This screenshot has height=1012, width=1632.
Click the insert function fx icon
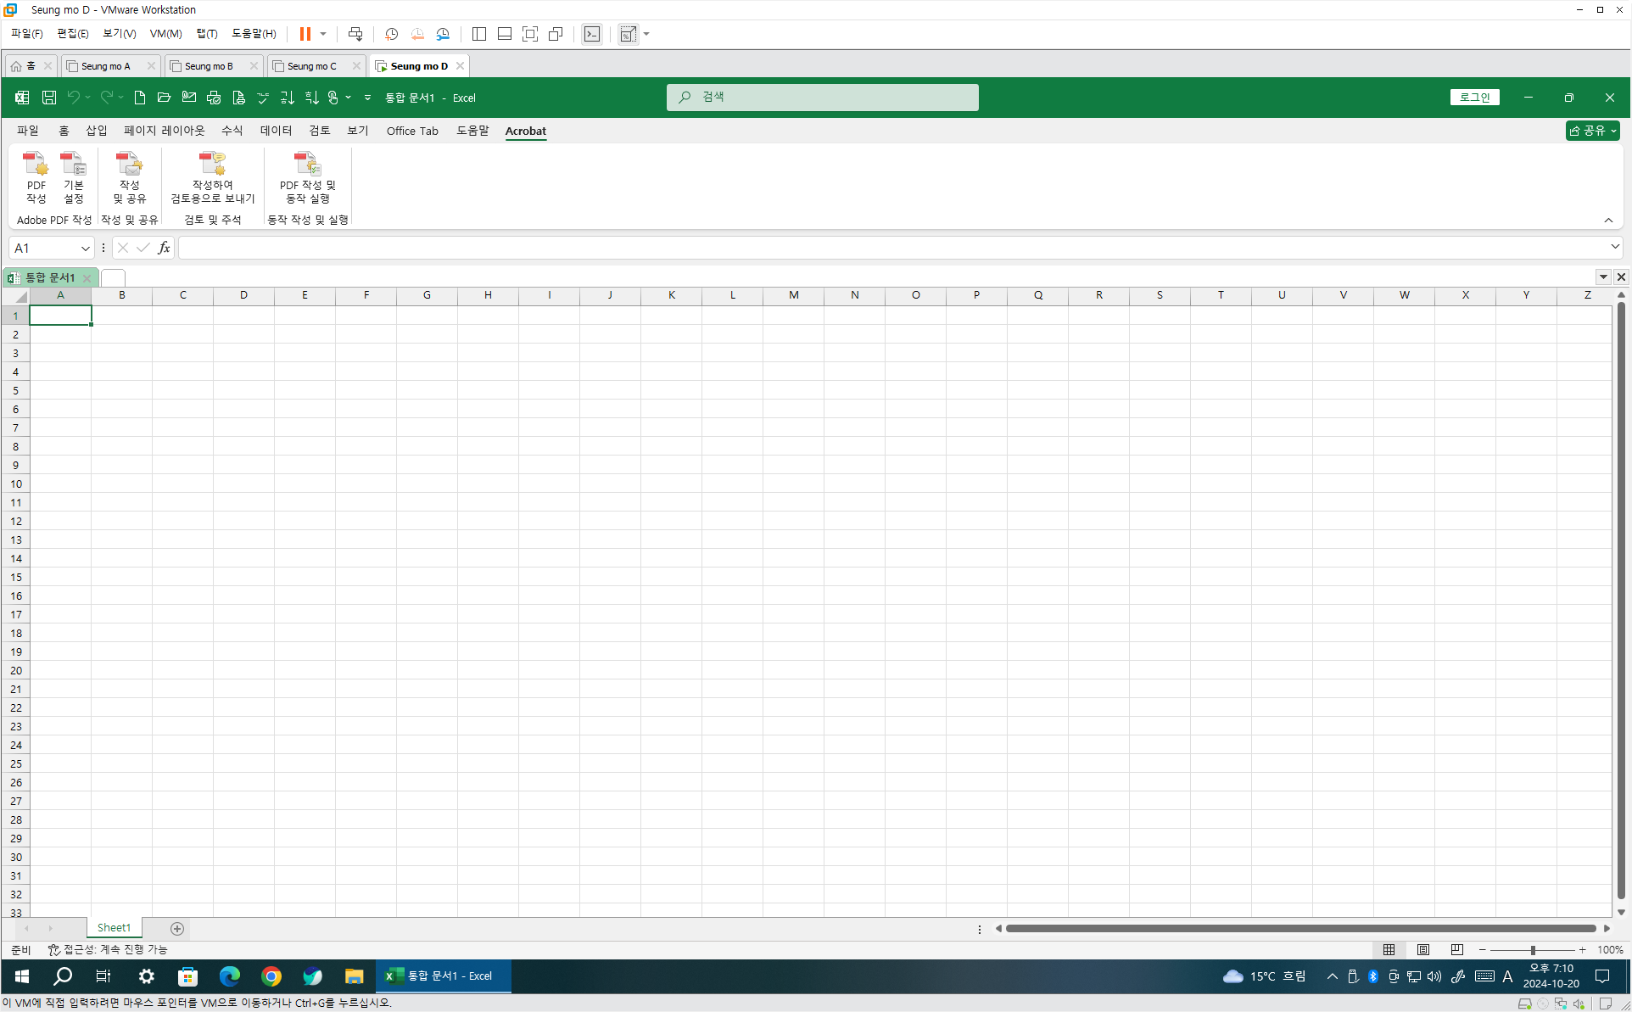coord(164,248)
